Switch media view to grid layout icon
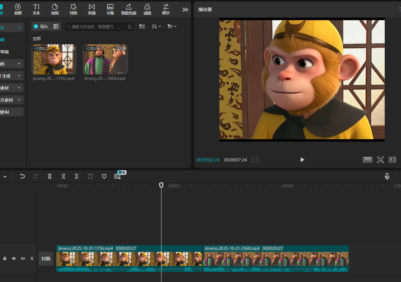The height and width of the screenshot is (282, 401). [x=142, y=26]
